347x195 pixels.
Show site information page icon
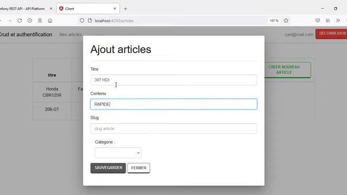(89, 21)
